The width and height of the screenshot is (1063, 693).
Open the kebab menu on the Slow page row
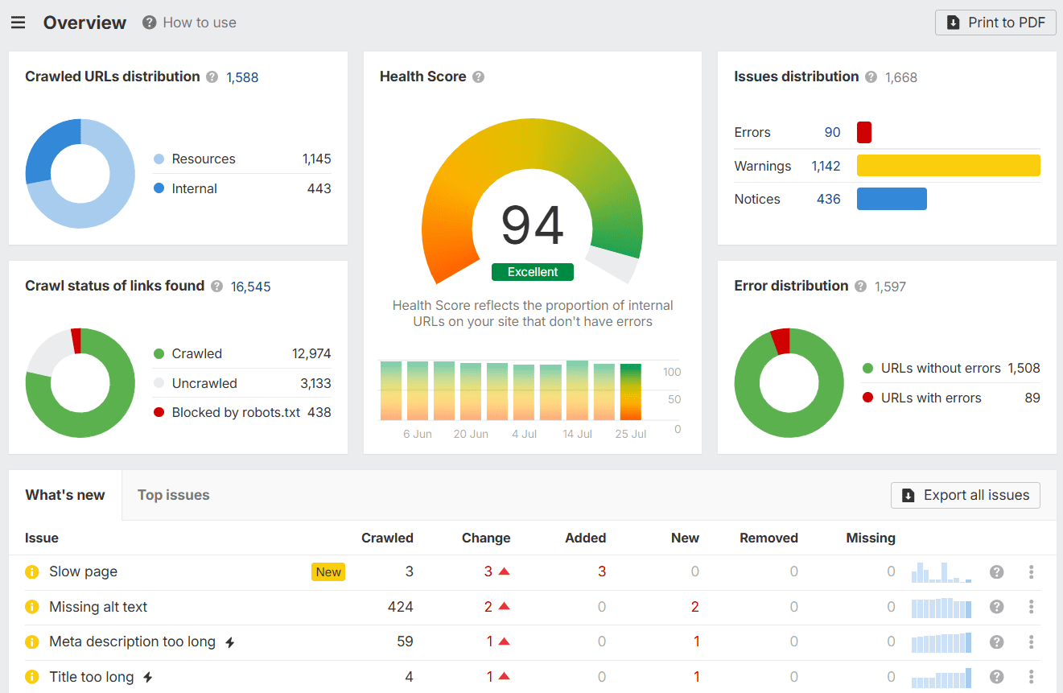tap(1031, 571)
